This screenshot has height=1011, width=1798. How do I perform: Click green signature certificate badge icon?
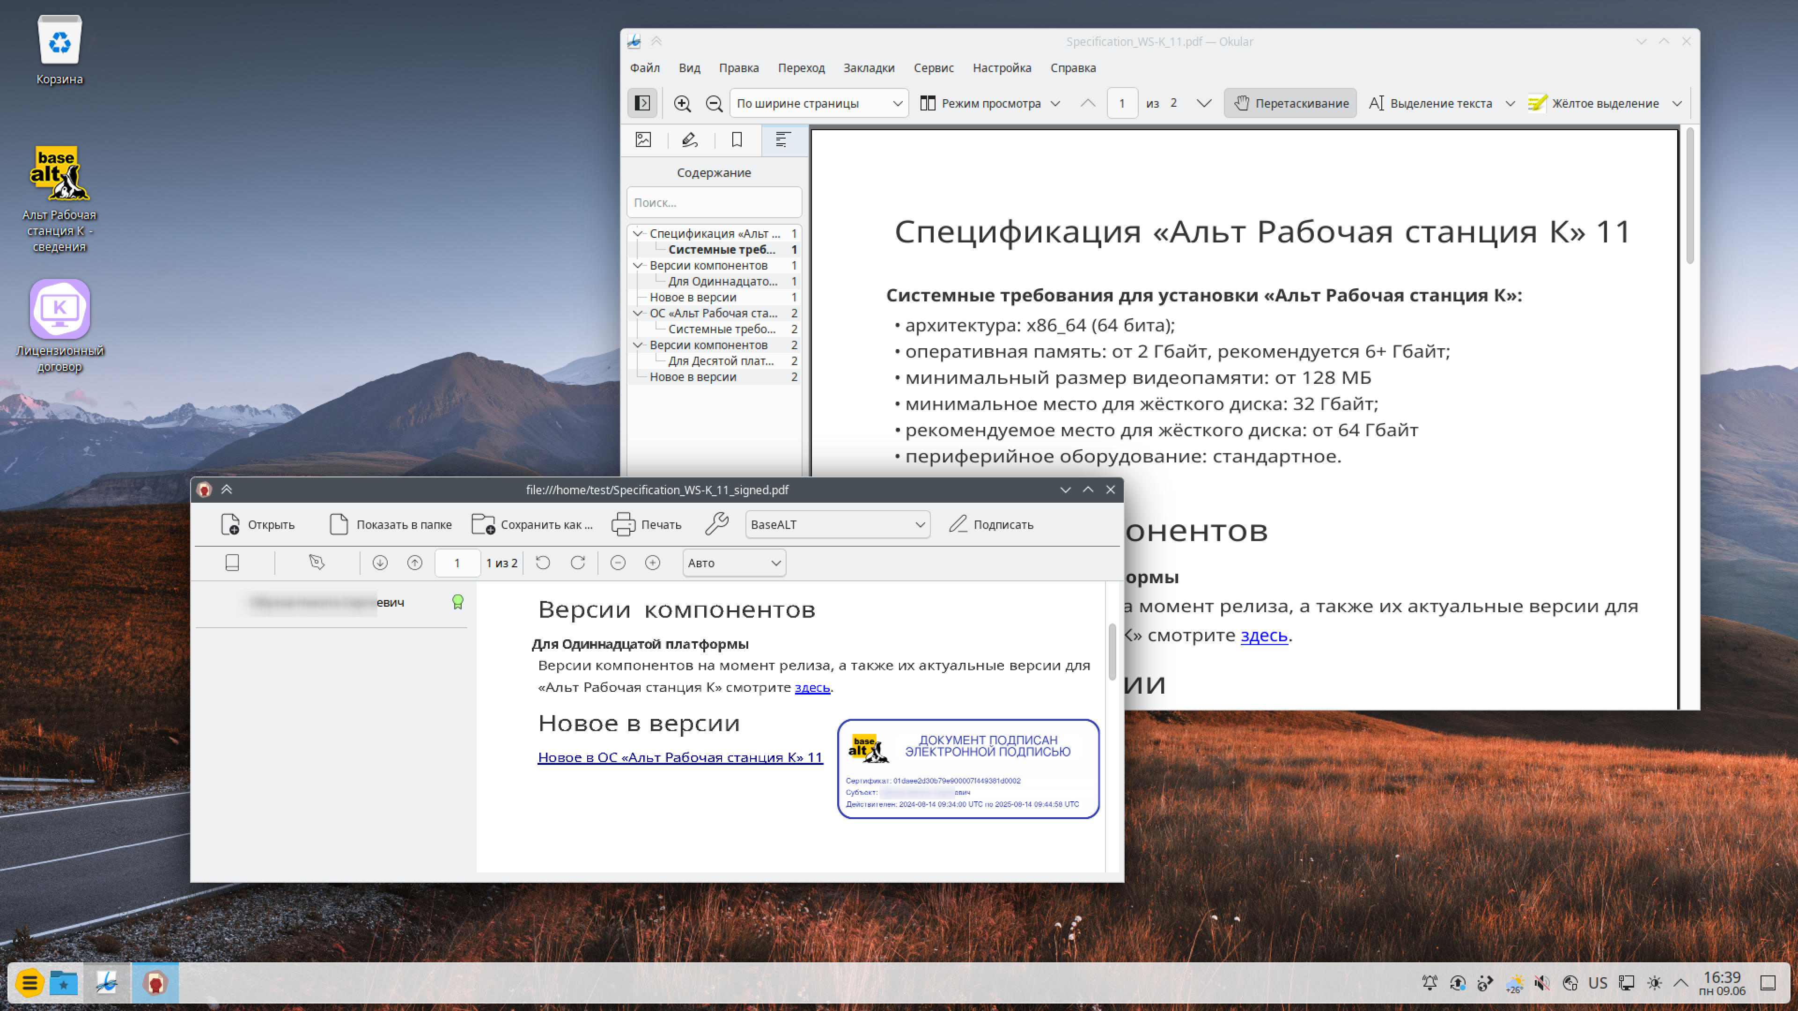458,602
